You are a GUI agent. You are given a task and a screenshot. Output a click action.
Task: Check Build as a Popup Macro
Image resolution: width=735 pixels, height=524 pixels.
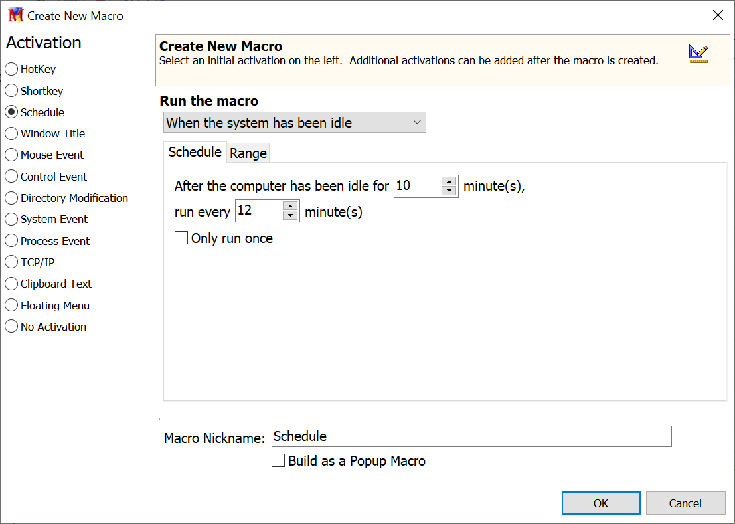pyautogui.click(x=279, y=461)
